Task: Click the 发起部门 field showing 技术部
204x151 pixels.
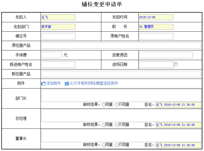Action: click(x=58, y=27)
